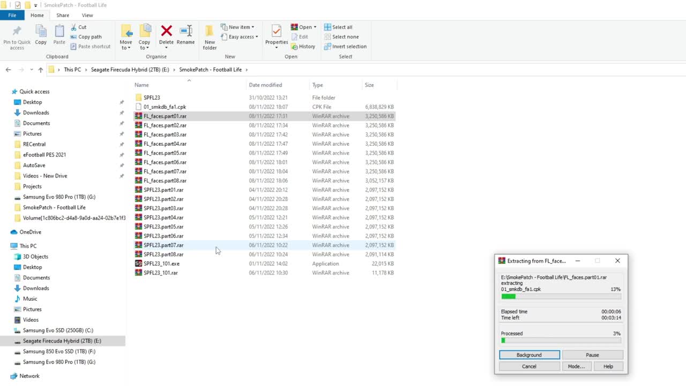Open Music under This PC

point(30,299)
